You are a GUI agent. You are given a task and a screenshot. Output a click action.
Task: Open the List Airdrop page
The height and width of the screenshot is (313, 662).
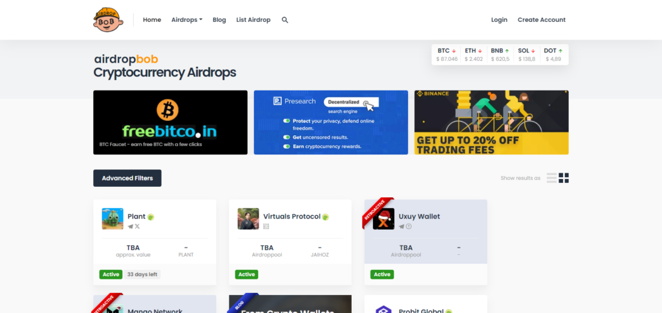point(253,20)
